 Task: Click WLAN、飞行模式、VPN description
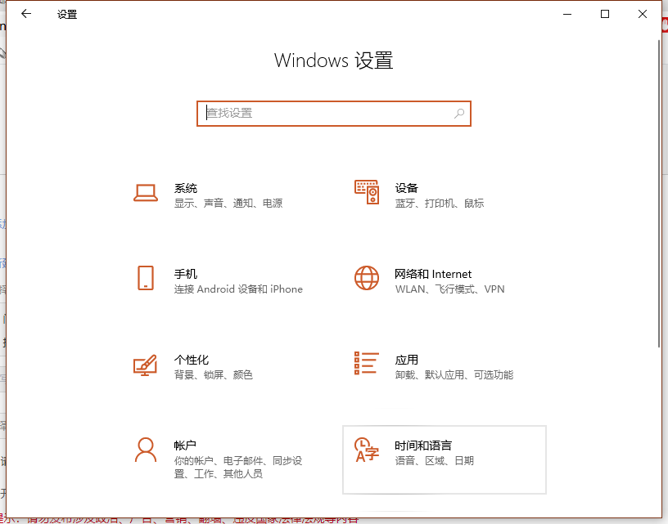[x=449, y=289]
